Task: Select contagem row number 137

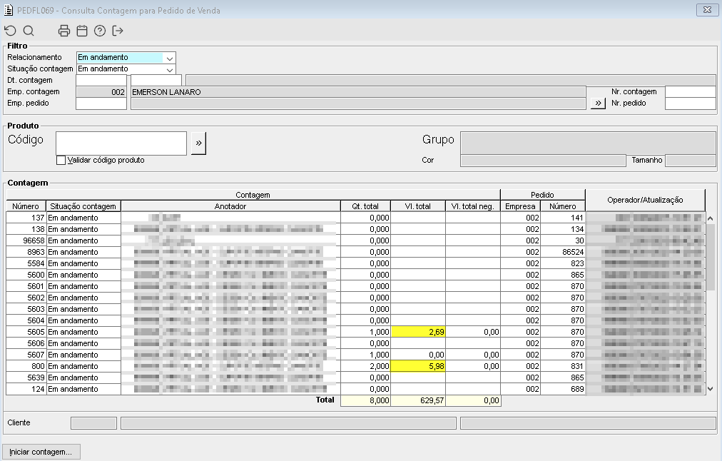Action: [355, 218]
